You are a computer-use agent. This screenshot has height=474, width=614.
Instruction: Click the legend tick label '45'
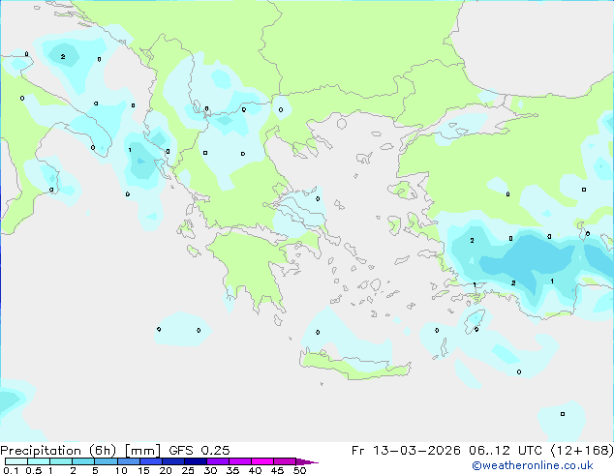pyautogui.click(x=277, y=470)
